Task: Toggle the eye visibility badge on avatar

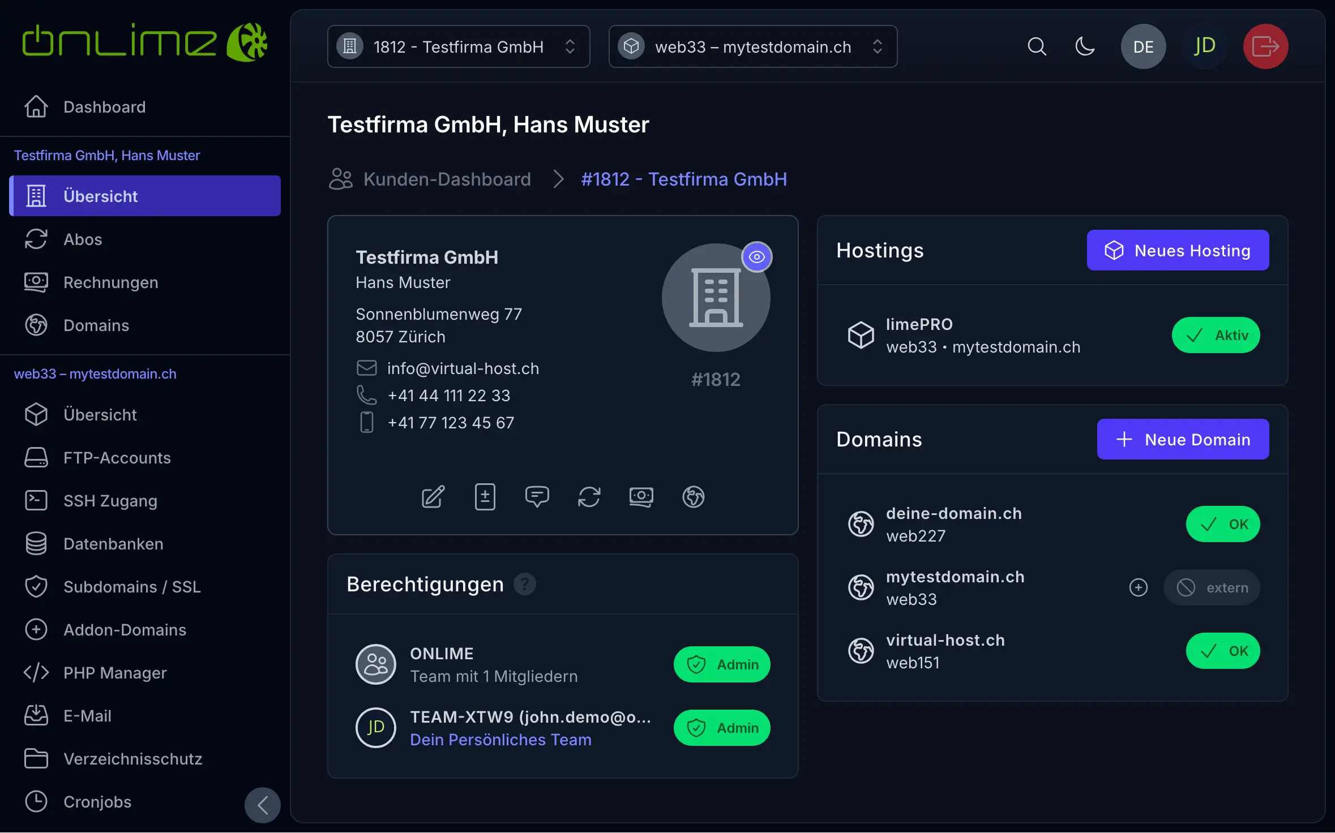Action: (x=757, y=257)
